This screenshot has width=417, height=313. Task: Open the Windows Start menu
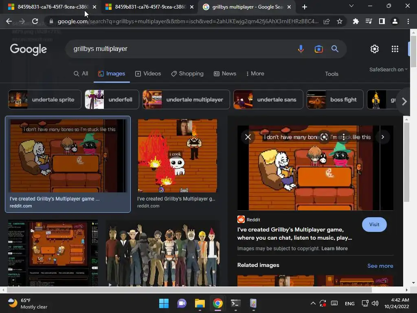[x=164, y=303]
